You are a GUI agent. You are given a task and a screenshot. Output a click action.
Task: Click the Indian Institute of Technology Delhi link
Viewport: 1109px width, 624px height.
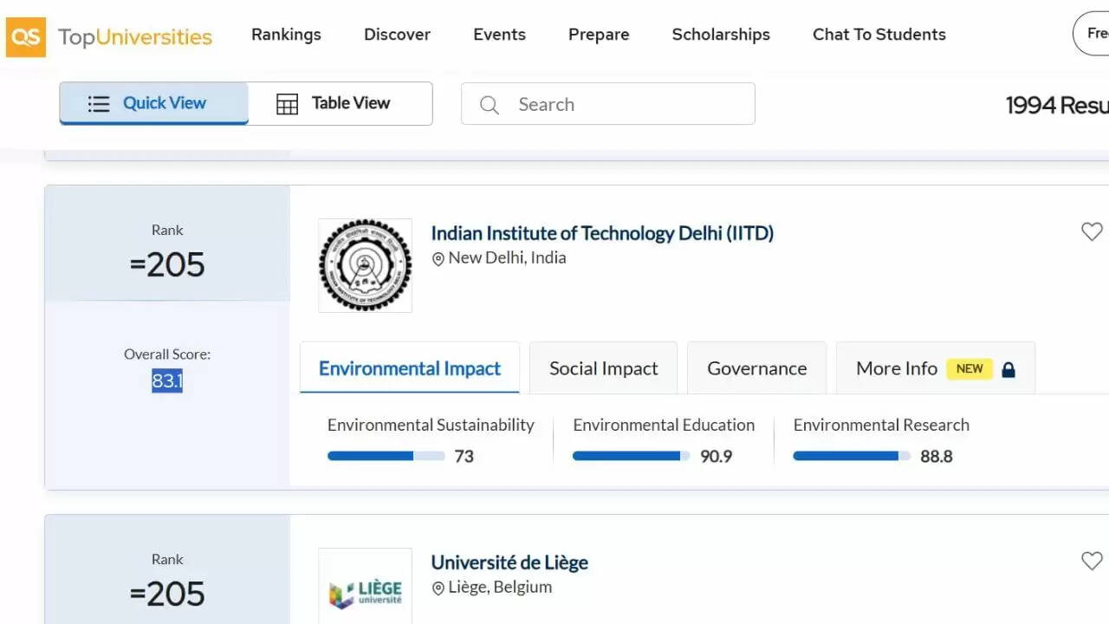coord(603,232)
